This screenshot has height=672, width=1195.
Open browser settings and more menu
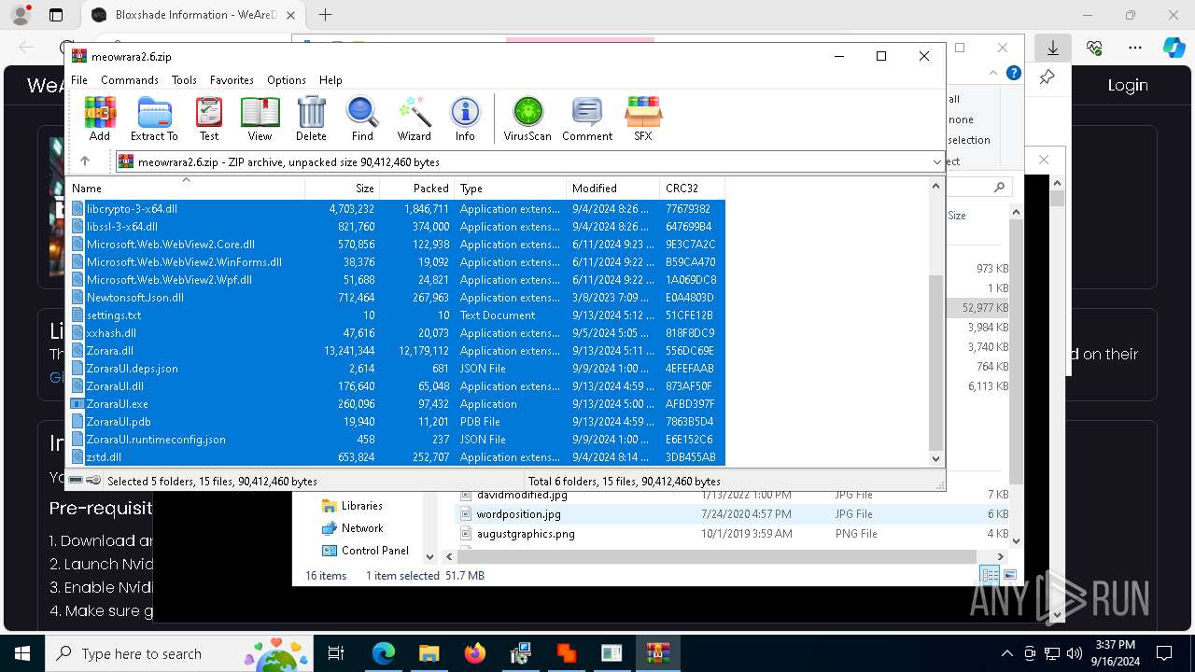1135,48
